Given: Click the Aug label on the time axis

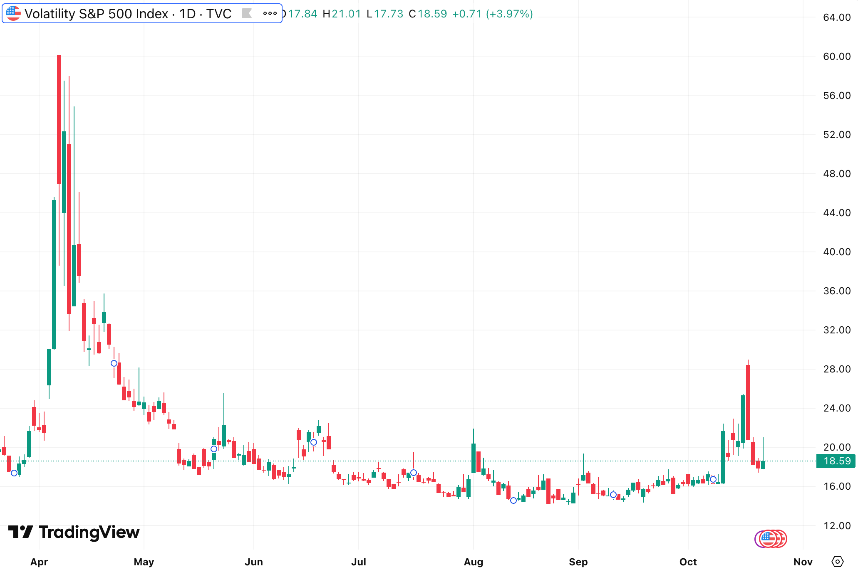Looking at the screenshot, I should click(x=473, y=562).
